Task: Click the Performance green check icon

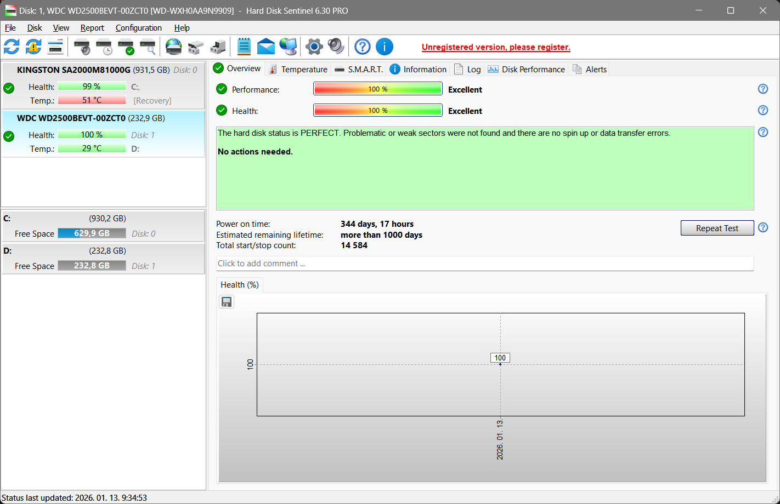Action: [222, 89]
